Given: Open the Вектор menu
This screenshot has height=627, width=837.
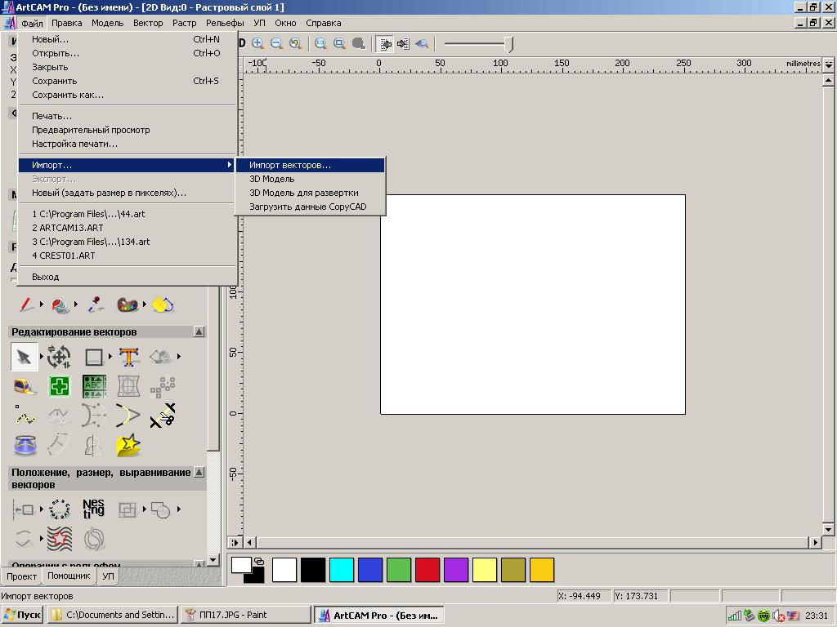Looking at the screenshot, I should click(x=148, y=23).
